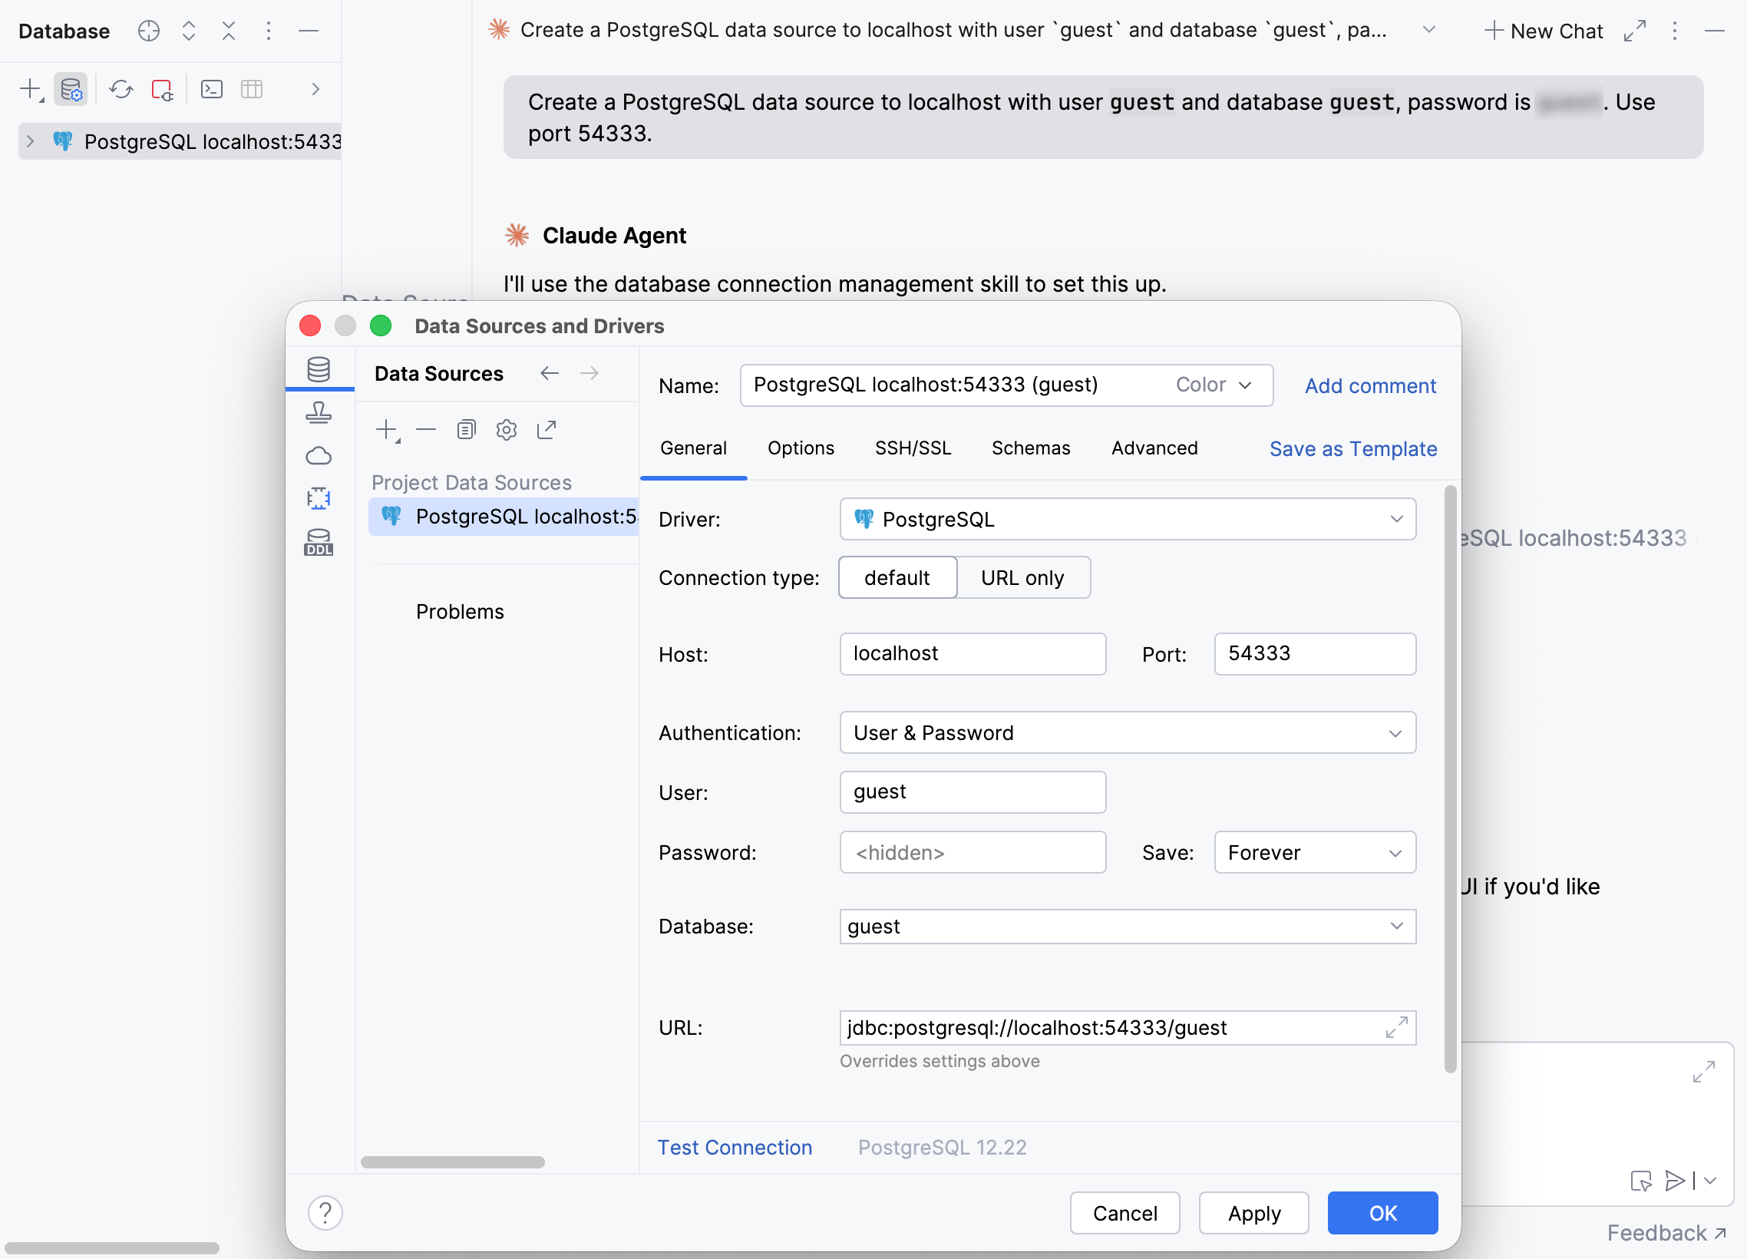The width and height of the screenshot is (1747, 1259).
Task: Show more Database toolbar items chevron
Action: [315, 89]
